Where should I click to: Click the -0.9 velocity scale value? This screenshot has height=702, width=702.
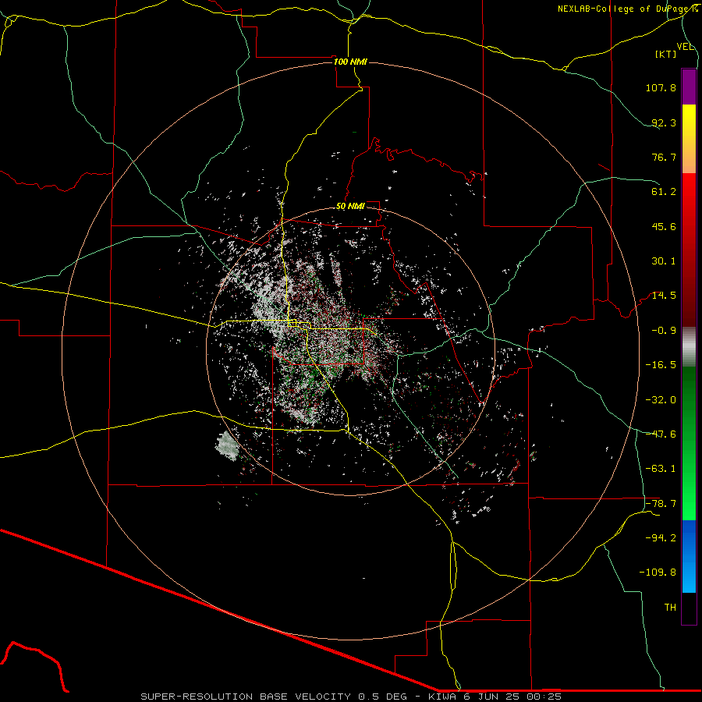coord(664,331)
